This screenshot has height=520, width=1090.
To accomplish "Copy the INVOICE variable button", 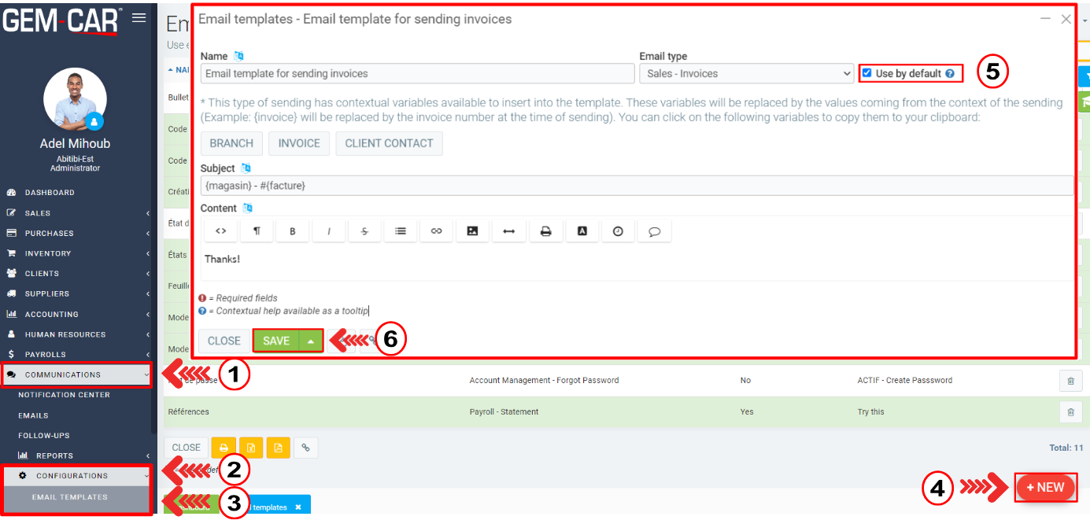I will tap(299, 143).
